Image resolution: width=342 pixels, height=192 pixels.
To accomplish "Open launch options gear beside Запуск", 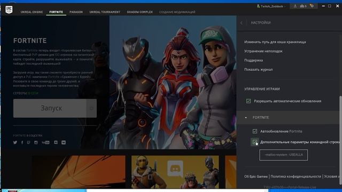I will click(91, 108).
